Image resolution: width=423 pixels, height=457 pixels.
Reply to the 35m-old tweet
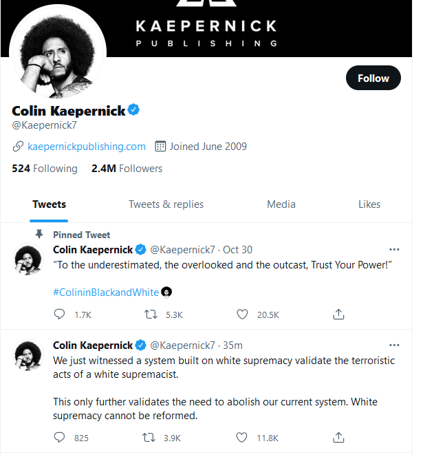[x=59, y=438]
